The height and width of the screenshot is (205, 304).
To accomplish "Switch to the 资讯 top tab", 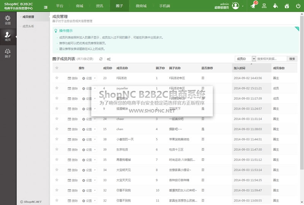I will click(x=100, y=6).
